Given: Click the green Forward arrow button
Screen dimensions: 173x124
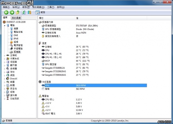Looking at the screenshot, I should [x=12, y=12].
